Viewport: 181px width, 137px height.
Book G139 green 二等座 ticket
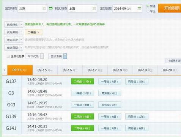(x=82, y=117)
